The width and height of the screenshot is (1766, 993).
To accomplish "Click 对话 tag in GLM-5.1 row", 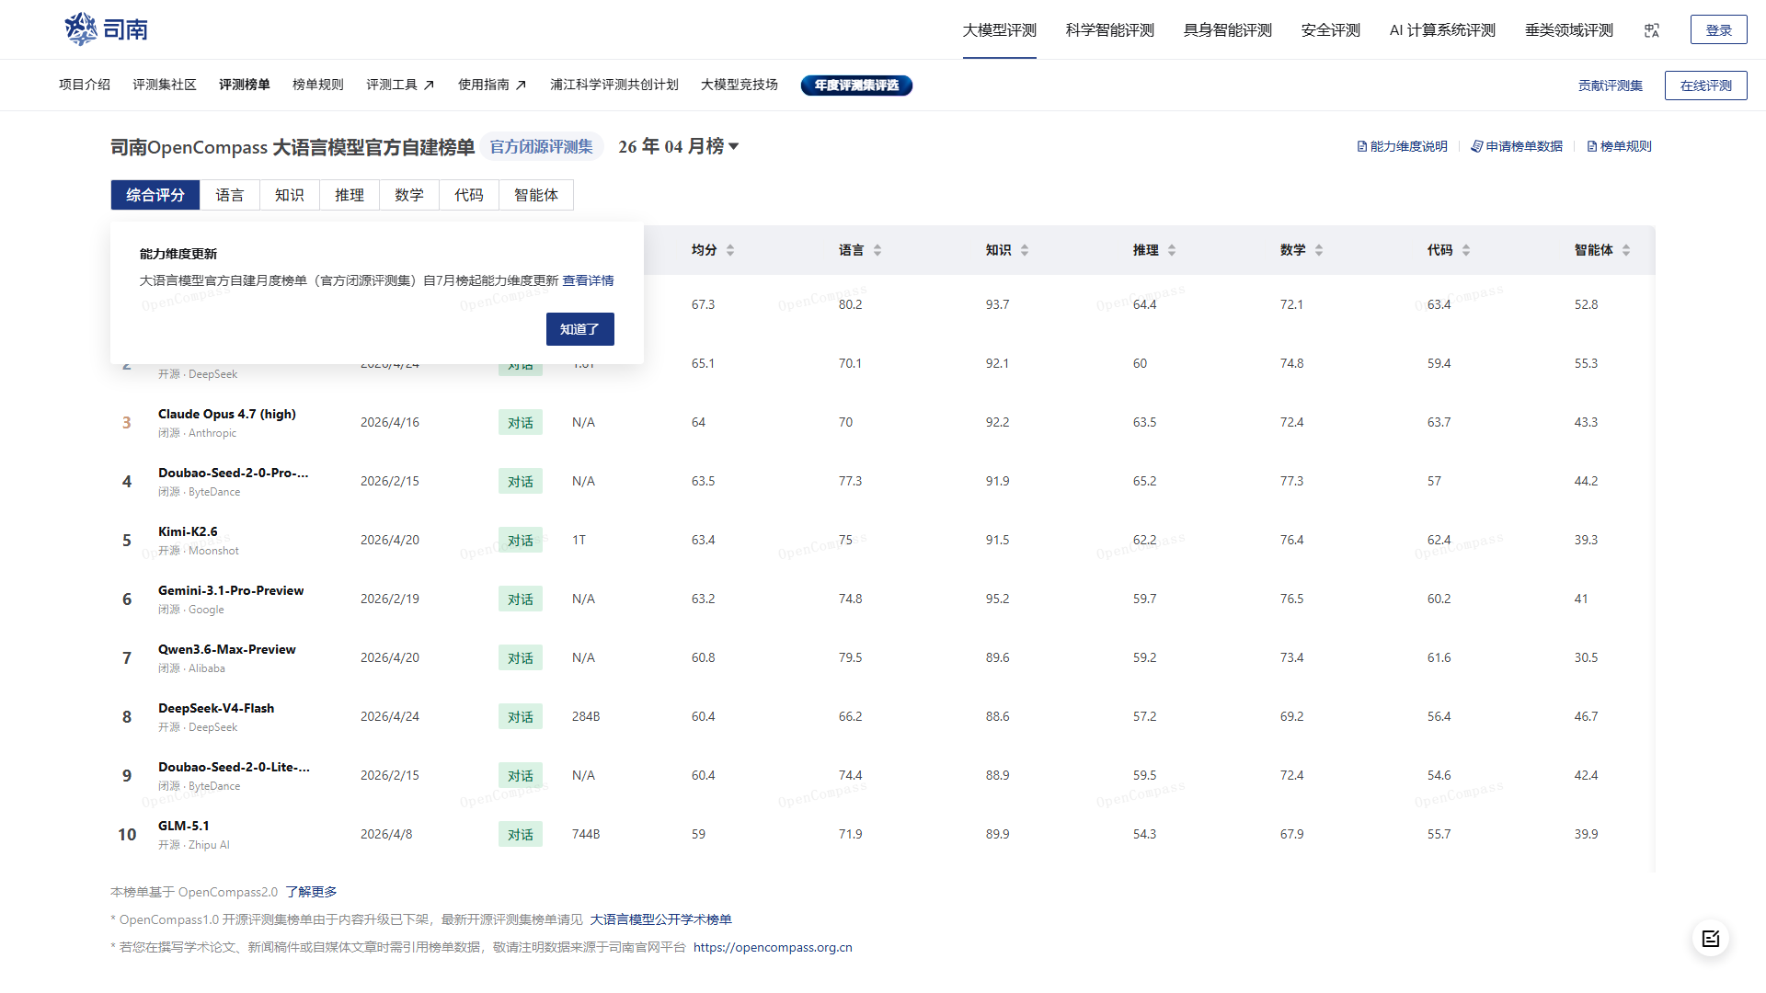I will point(521,834).
